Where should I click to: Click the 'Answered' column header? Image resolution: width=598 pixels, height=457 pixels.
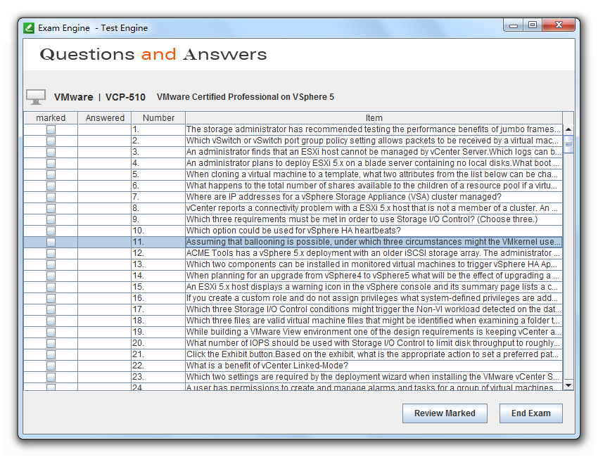[x=105, y=118]
